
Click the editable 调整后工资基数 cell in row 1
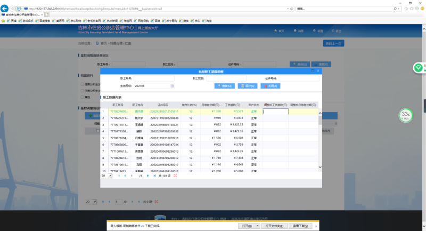point(275,111)
